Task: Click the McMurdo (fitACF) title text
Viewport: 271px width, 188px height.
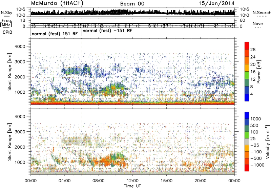Action: click(x=57, y=3)
